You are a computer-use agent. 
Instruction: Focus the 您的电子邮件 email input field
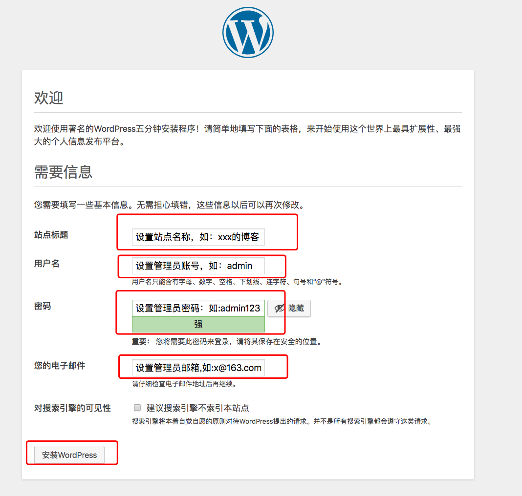point(198,368)
